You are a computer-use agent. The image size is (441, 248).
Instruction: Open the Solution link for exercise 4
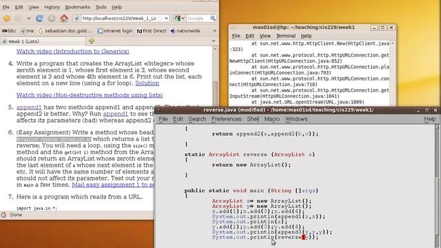(x=147, y=83)
